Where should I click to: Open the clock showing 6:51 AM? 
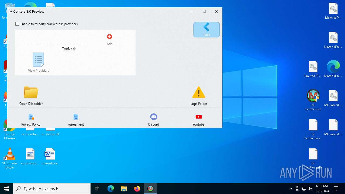pos(322,189)
